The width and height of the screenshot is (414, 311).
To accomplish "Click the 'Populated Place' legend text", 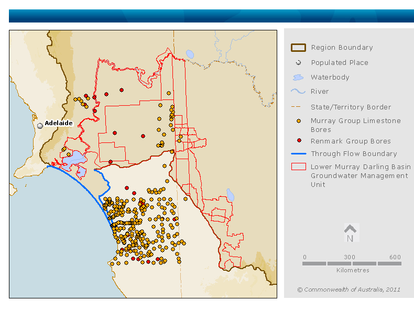I will pos(340,62).
